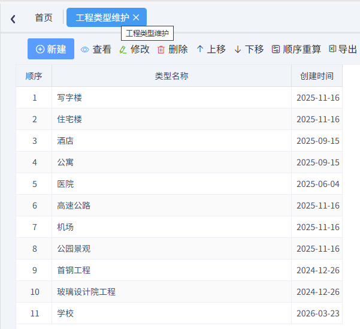The image size is (360, 329).
Task: Select the 学校 row
Action: click(x=179, y=313)
